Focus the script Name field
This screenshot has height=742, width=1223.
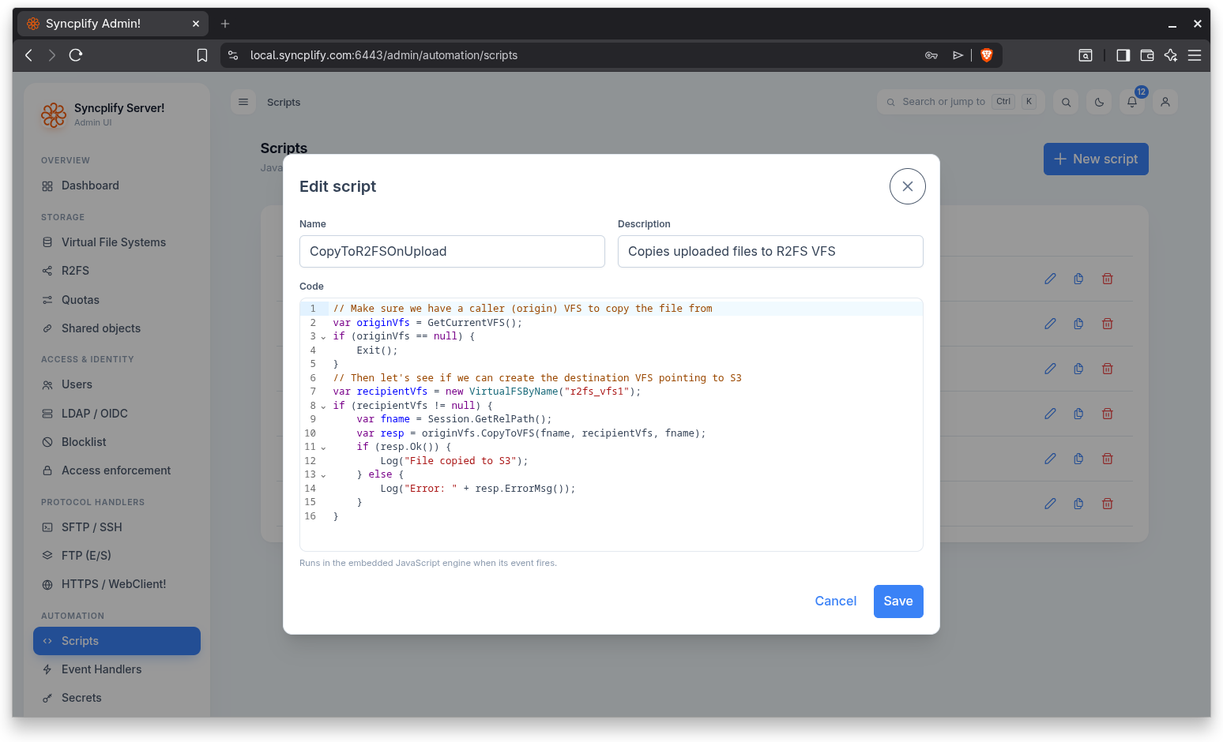click(452, 251)
